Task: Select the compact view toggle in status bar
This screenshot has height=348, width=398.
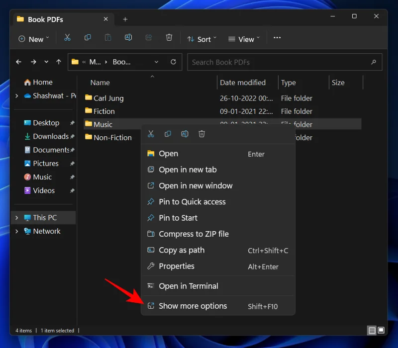Action: point(381,330)
